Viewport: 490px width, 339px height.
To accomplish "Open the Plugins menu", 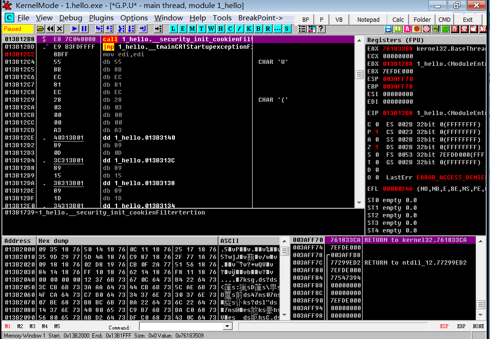I will (101, 18).
